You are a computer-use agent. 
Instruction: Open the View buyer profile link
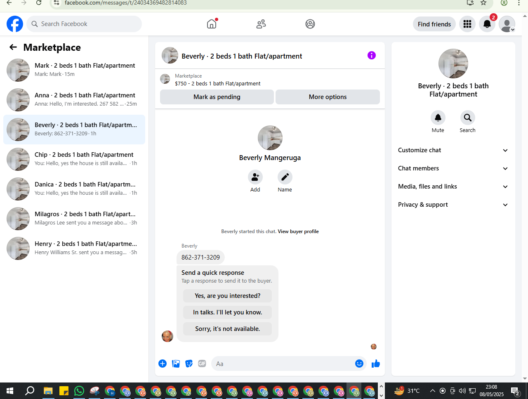point(298,231)
